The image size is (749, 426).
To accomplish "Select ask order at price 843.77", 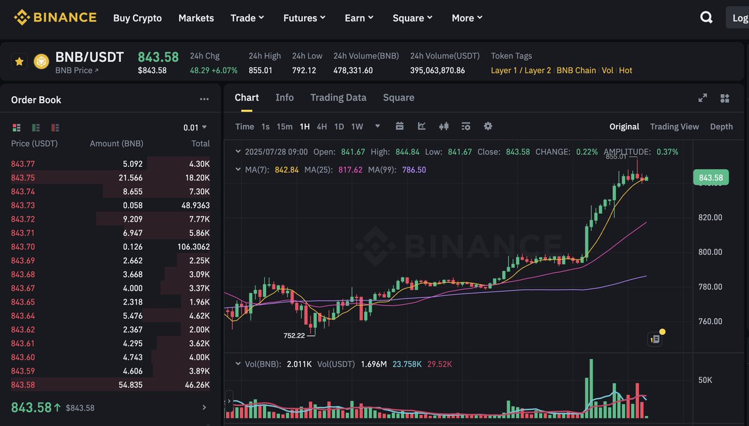I will click(x=111, y=164).
